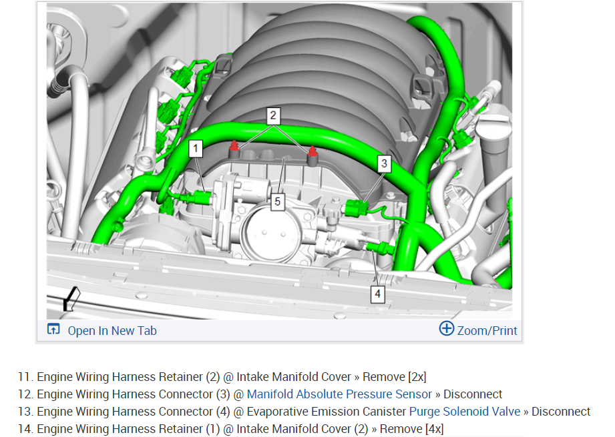Select step 13 text 'Evaporative Emission Canister'
The image size is (615, 437).
(x=327, y=412)
